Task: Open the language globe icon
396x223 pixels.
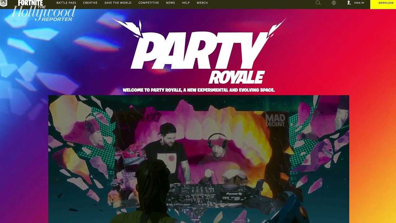Action: (334, 3)
